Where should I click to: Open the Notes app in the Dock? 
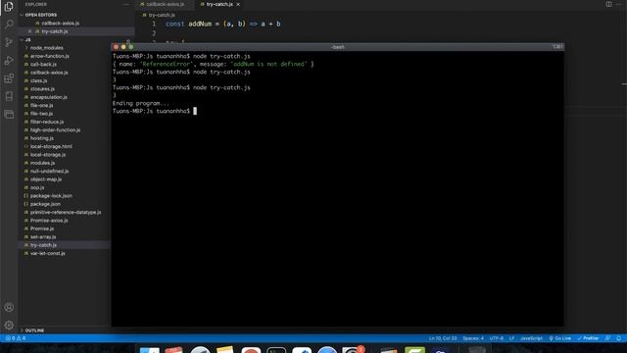tap(224, 350)
